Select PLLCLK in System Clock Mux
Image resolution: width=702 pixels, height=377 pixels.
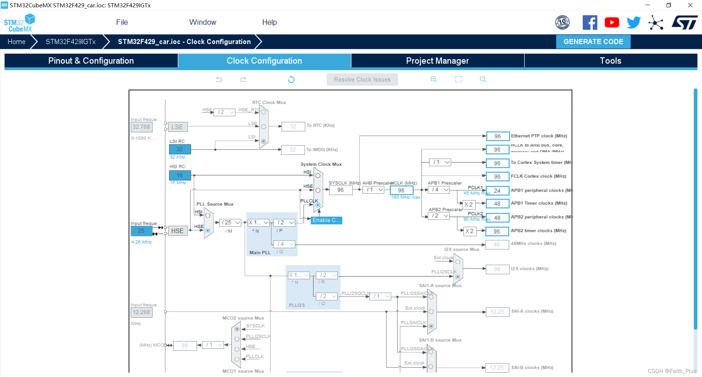click(318, 205)
